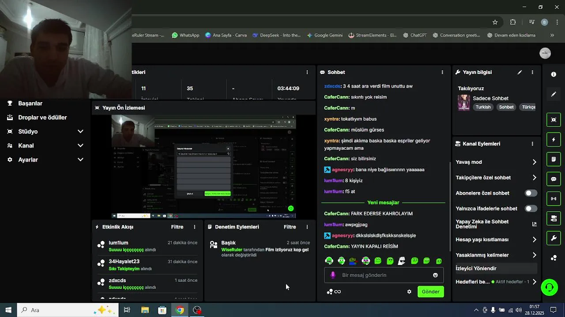Open the DeepSeek bookmark
Viewport: 565px width, 317px height.
(276, 35)
